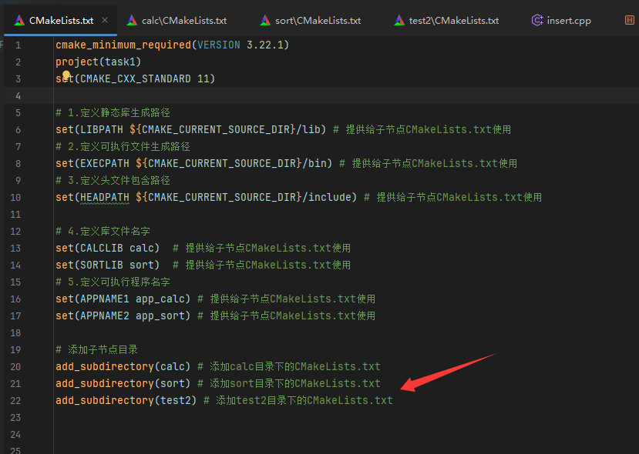This screenshot has width=639, height=454.
Task: Click the lightbulb quick-fix icon on line 3
Action: (66, 76)
